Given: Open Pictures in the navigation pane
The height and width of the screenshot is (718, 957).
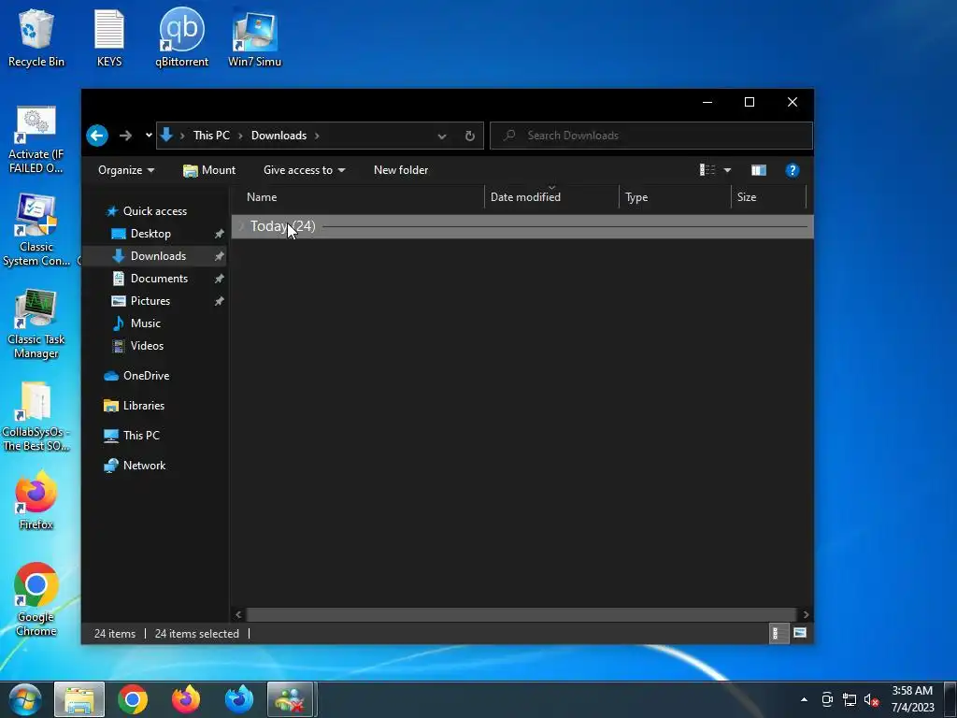Looking at the screenshot, I should coord(150,301).
